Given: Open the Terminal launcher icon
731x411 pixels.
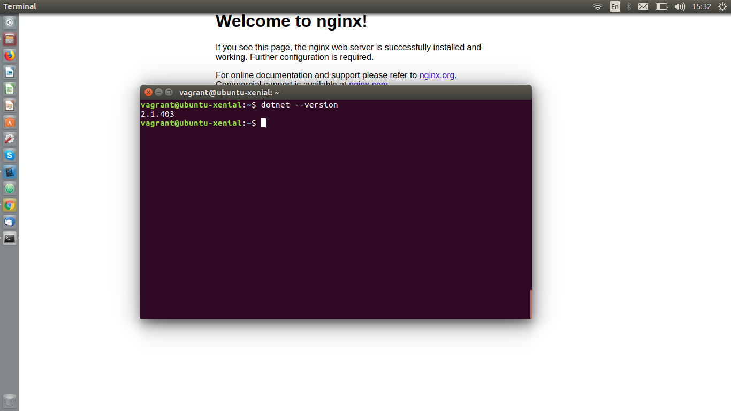Looking at the screenshot, I should (x=9, y=239).
